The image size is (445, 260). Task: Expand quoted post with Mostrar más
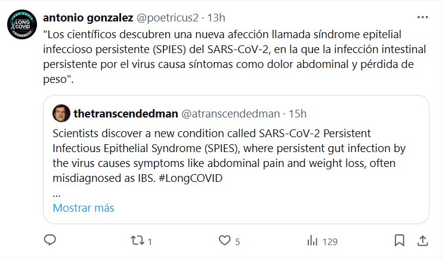[84, 208]
